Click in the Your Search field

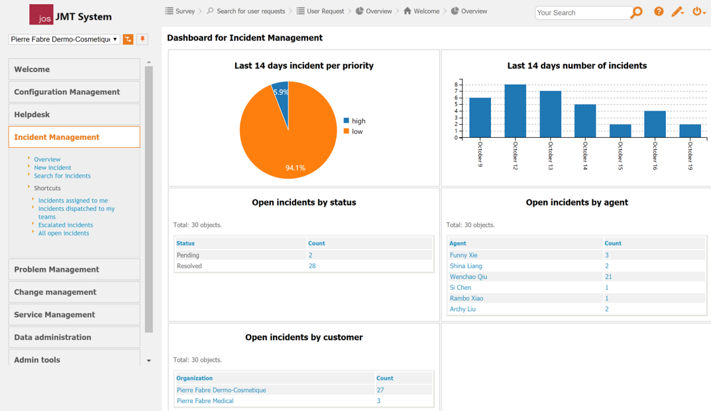(x=582, y=13)
